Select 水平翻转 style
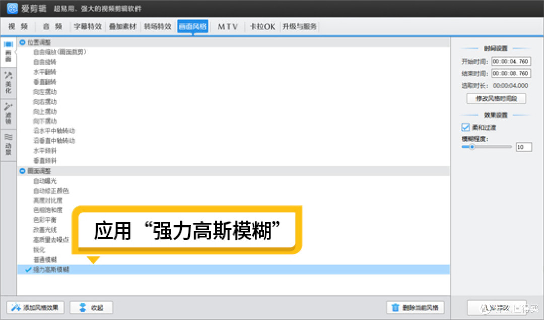The width and height of the screenshot is (544, 320). (45, 72)
